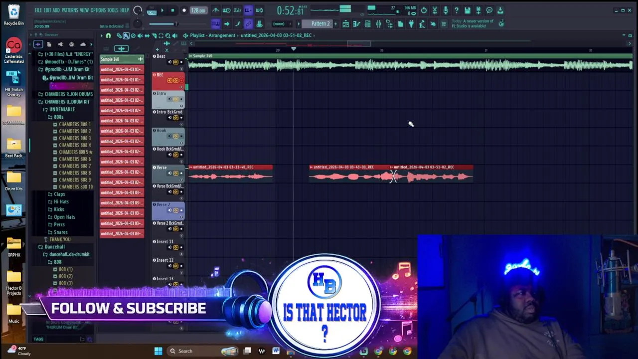Toggle the recording countdown
This screenshot has height=359, width=638.
coord(238,10)
